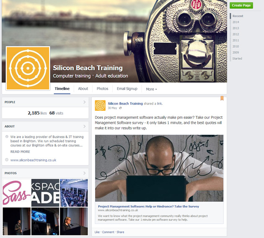264x238 pixels.
Task: Click the PHOTOS panel heading
Action: tap(10, 173)
